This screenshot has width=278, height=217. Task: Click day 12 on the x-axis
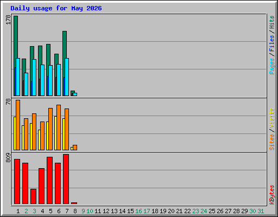tap(106, 211)
